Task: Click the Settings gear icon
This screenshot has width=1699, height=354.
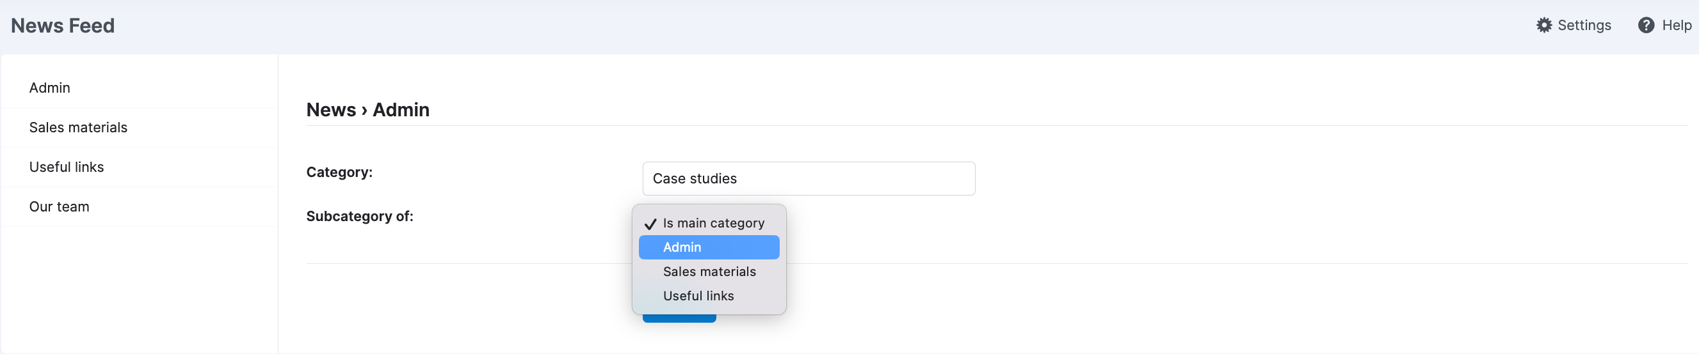Action: pos(1544,25)
